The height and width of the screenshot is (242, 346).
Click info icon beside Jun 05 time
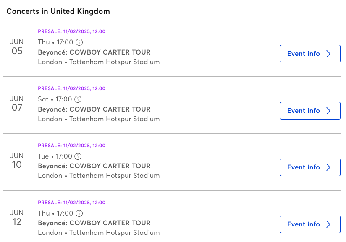79,42
